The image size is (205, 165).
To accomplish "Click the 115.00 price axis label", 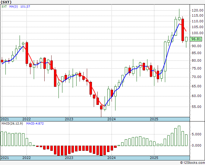I will (x=197, y=16).
